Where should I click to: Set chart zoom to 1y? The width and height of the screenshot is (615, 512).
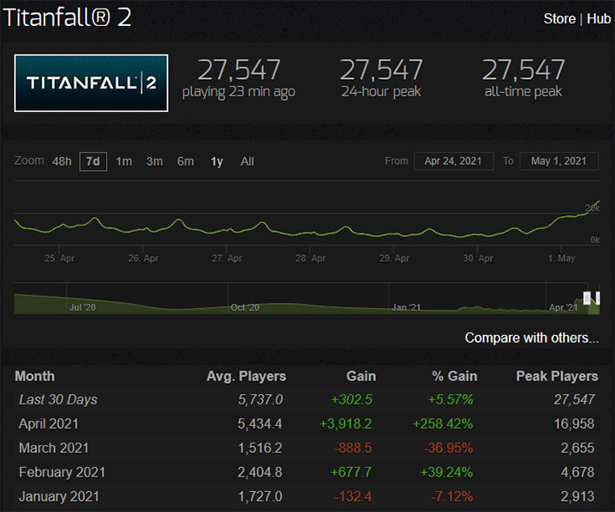217,161
